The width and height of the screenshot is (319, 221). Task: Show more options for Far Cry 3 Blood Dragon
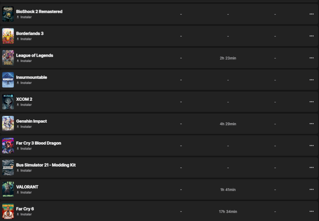[311, 146]
